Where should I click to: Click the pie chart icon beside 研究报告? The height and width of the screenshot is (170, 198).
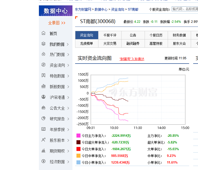tap(43, 118)
